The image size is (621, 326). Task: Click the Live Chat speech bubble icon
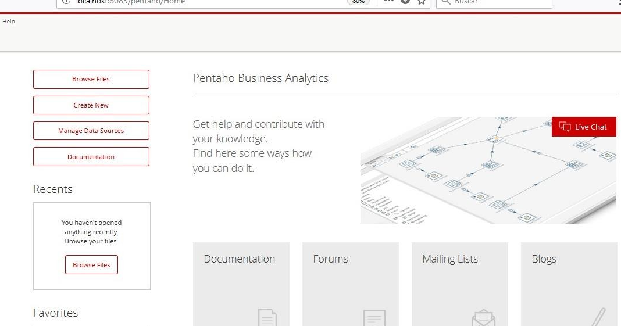coord(565,127)
